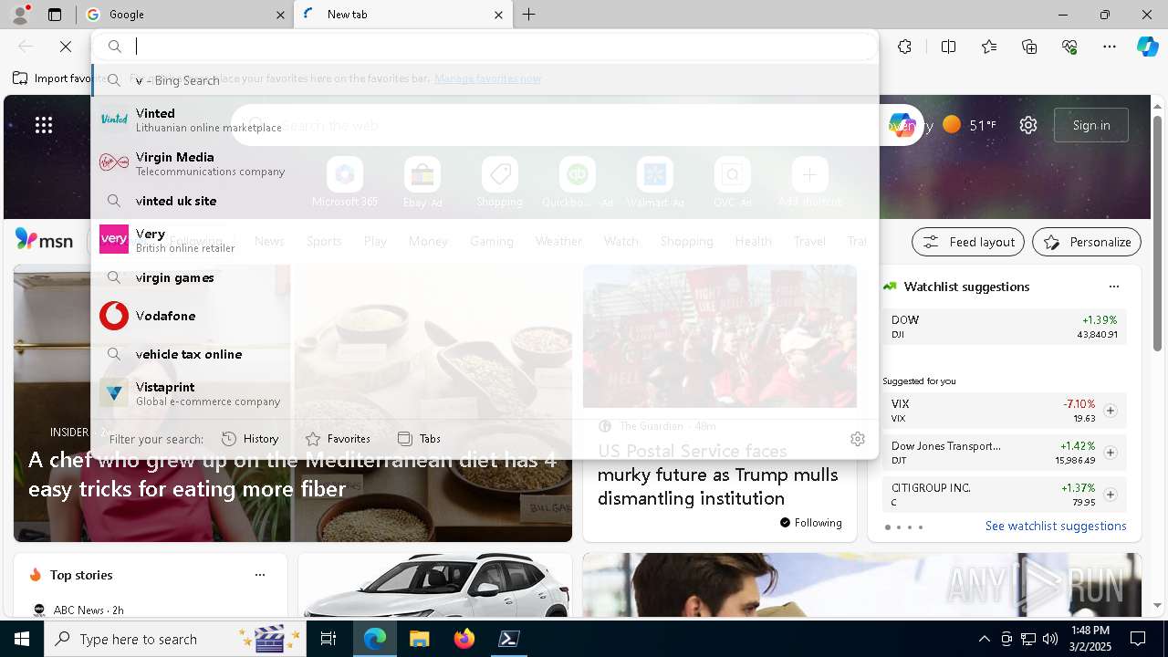Stop loading the page
The width and height of the screenshot is (1168, 657).
click(66, 47)
